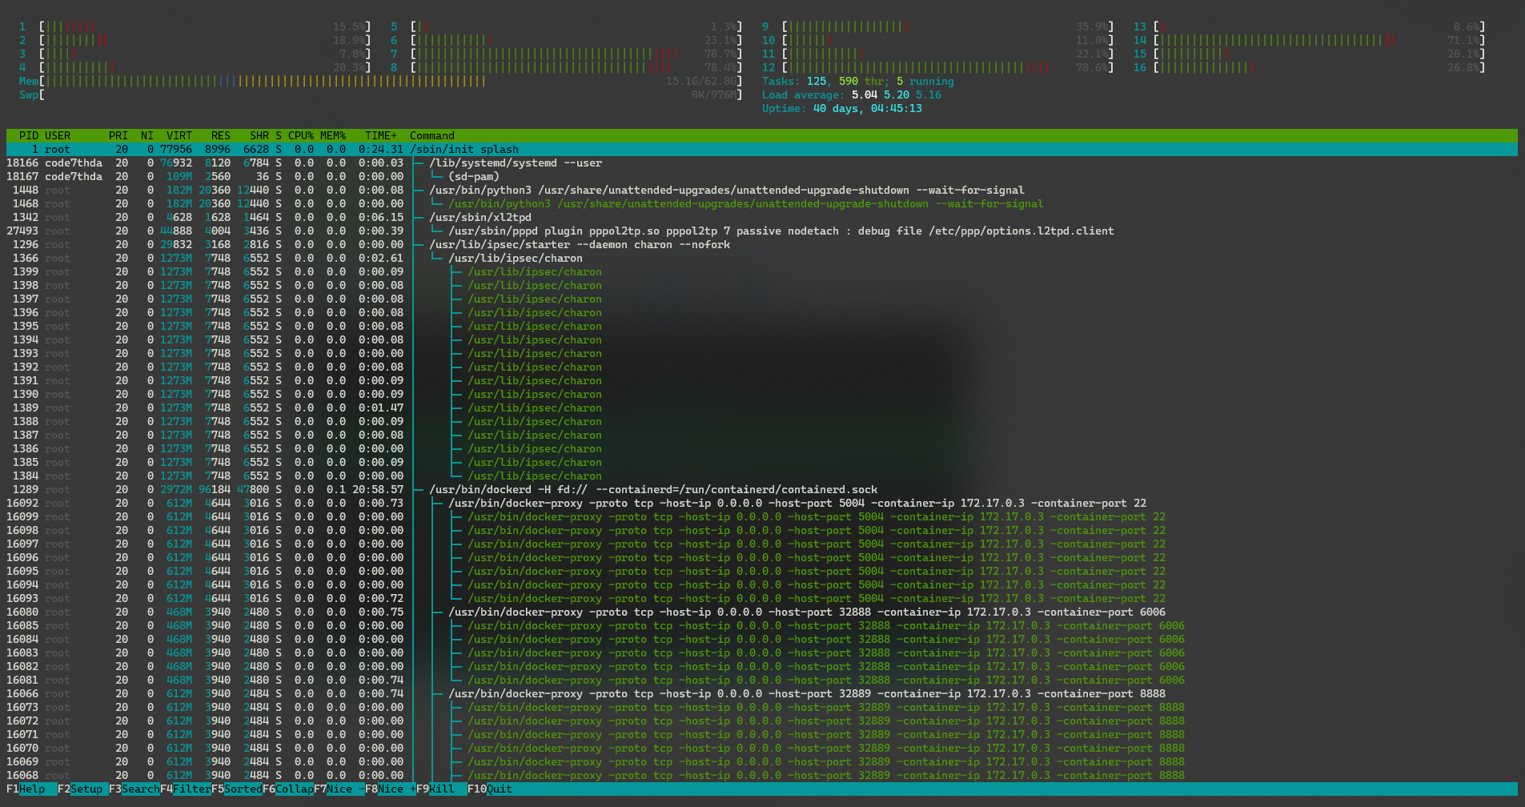Sort by MEM% column header
The height and width of the screenshot is (807, 1525).
[x=333, y=135]
